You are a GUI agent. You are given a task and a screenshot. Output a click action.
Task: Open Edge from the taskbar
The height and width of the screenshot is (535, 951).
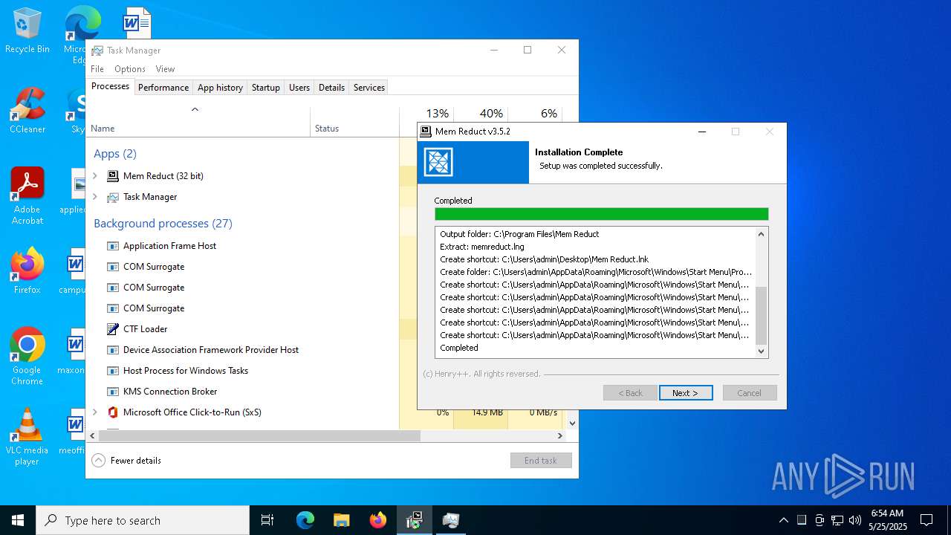coord(305,520)
